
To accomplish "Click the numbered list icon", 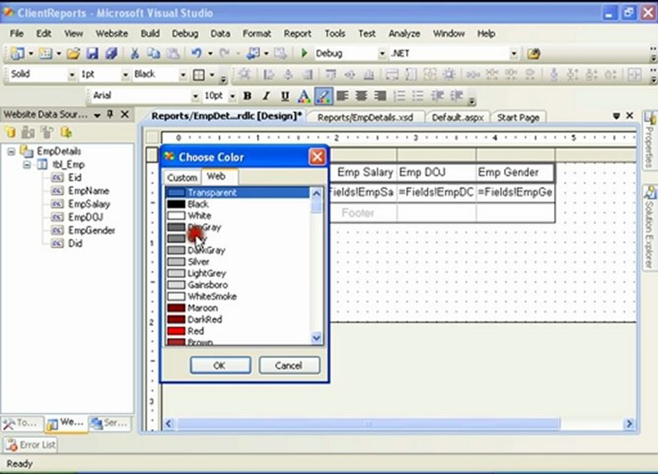I will 399,96.
